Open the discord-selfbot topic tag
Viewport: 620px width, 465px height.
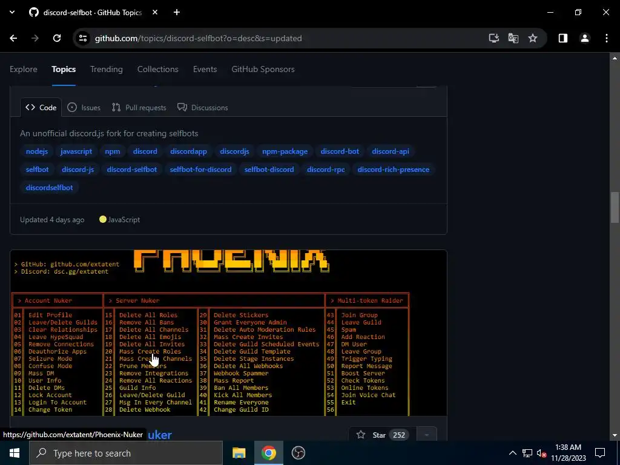132,170
